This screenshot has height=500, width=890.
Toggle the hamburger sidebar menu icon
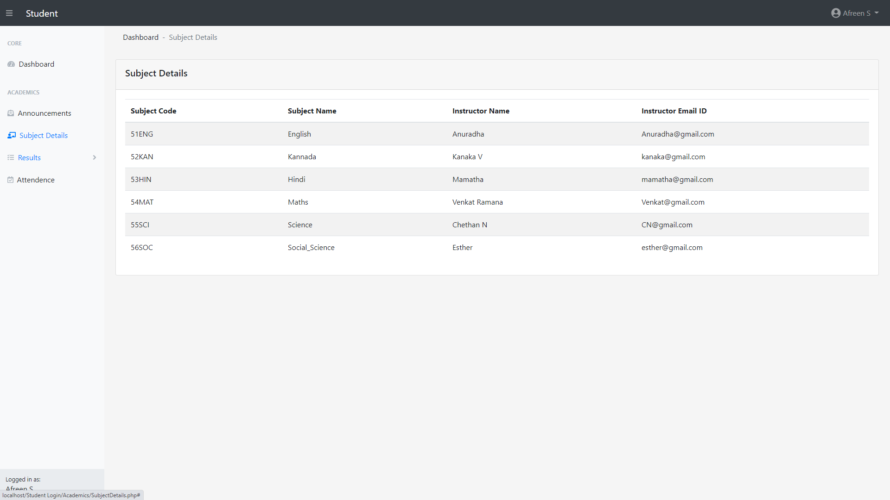click(9, 13)
